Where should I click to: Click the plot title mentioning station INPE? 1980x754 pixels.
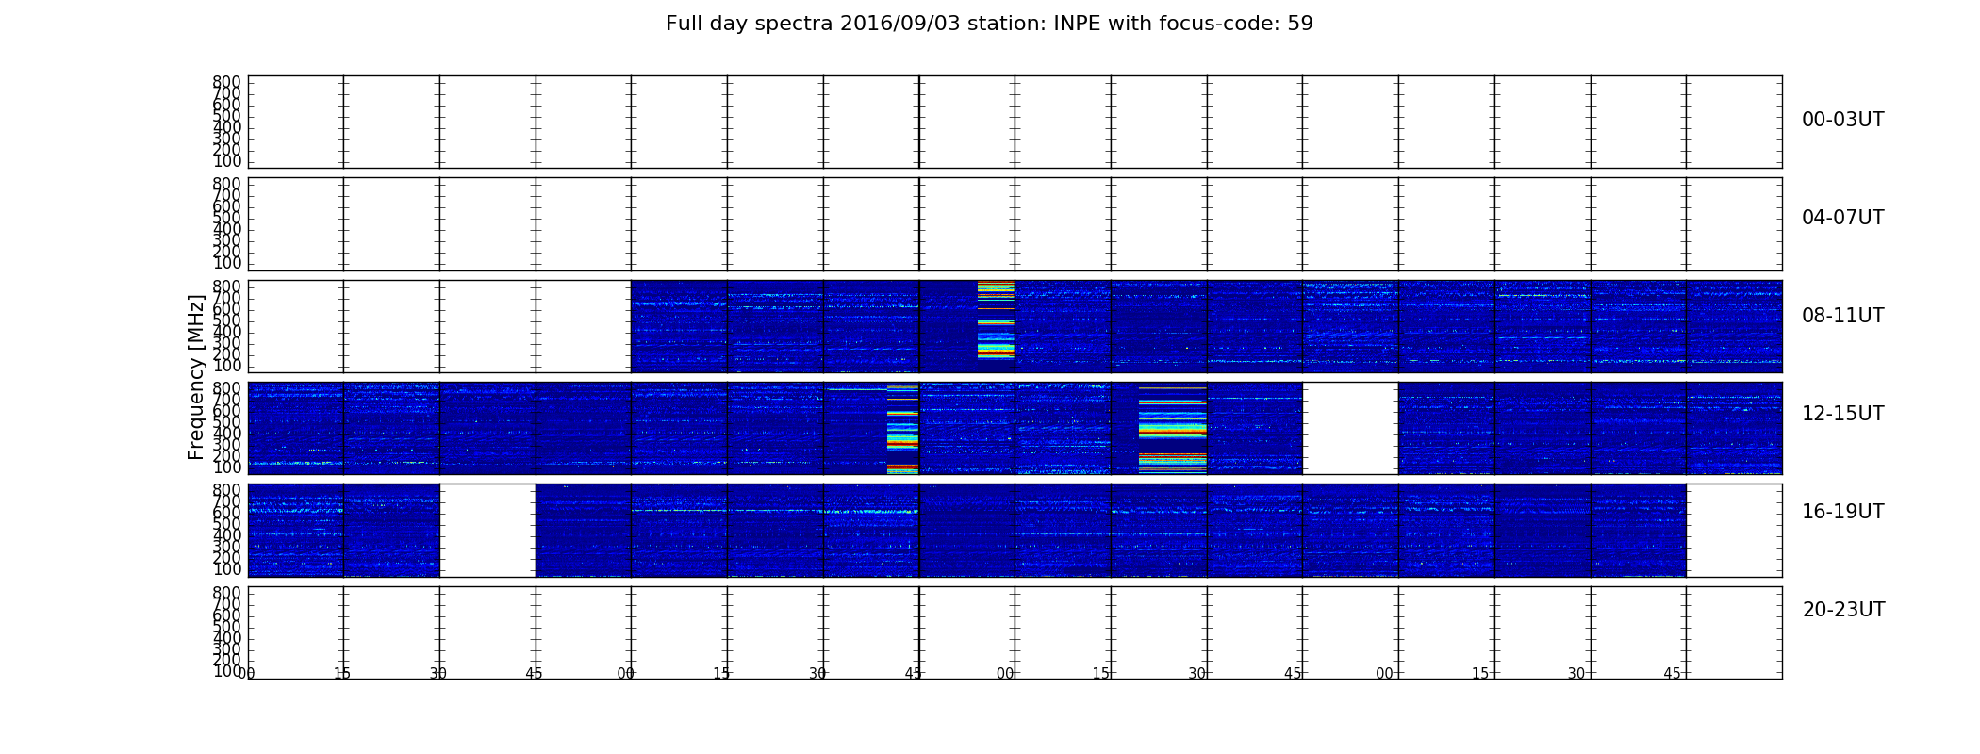tap(989, 24)
